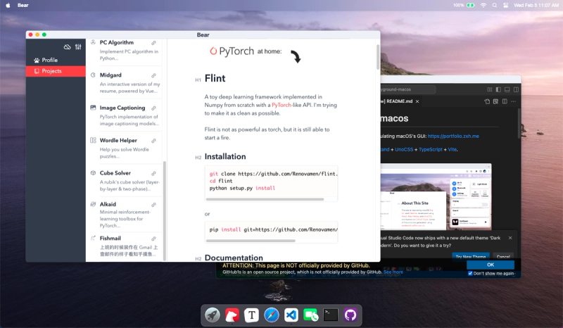Click the Bear note content vertical scrollbar
The width and height of the screenshot is (563, 328).
[x=378, y=57]
